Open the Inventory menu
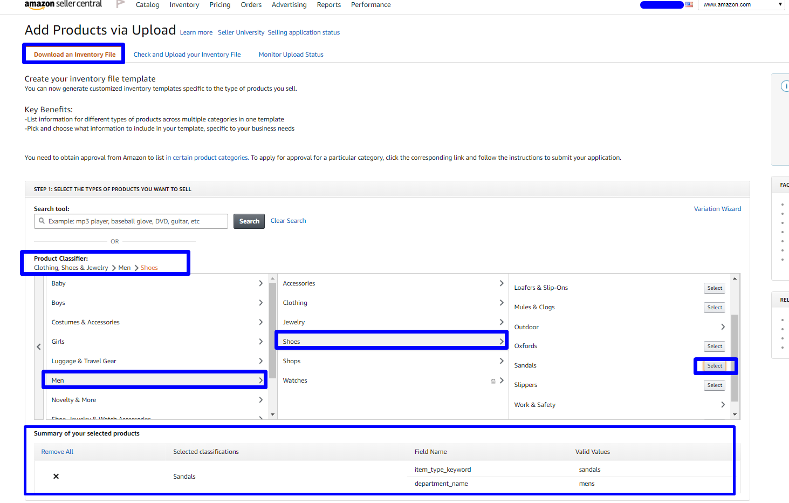The height and width of the screenshot is (503, 789). (x=184, y=4)
